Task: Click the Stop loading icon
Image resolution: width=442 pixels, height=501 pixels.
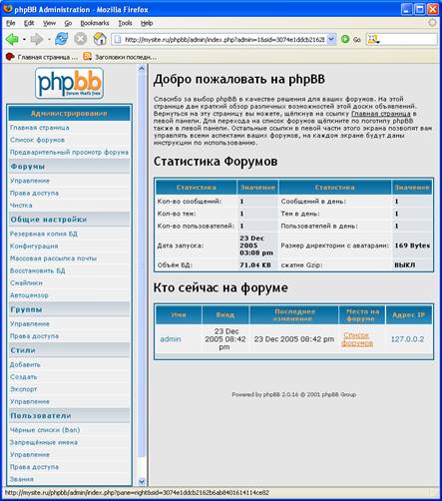Action: pos(80,39)
